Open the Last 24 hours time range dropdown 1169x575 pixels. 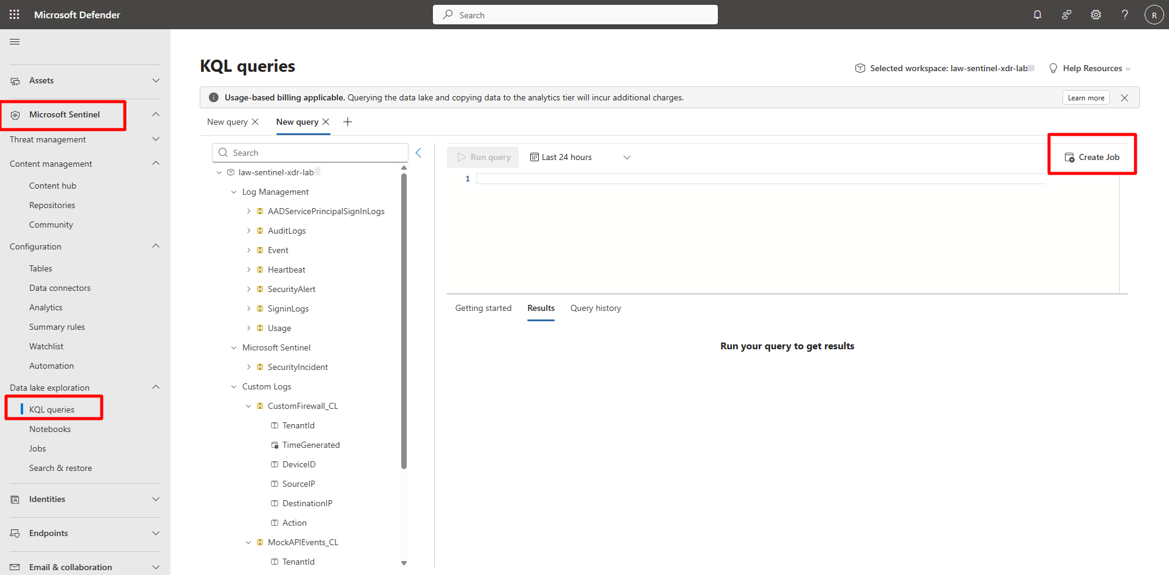[x=580, y=157]
